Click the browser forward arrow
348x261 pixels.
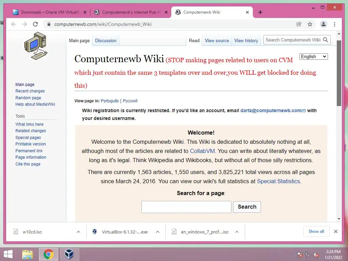[24, 24]
